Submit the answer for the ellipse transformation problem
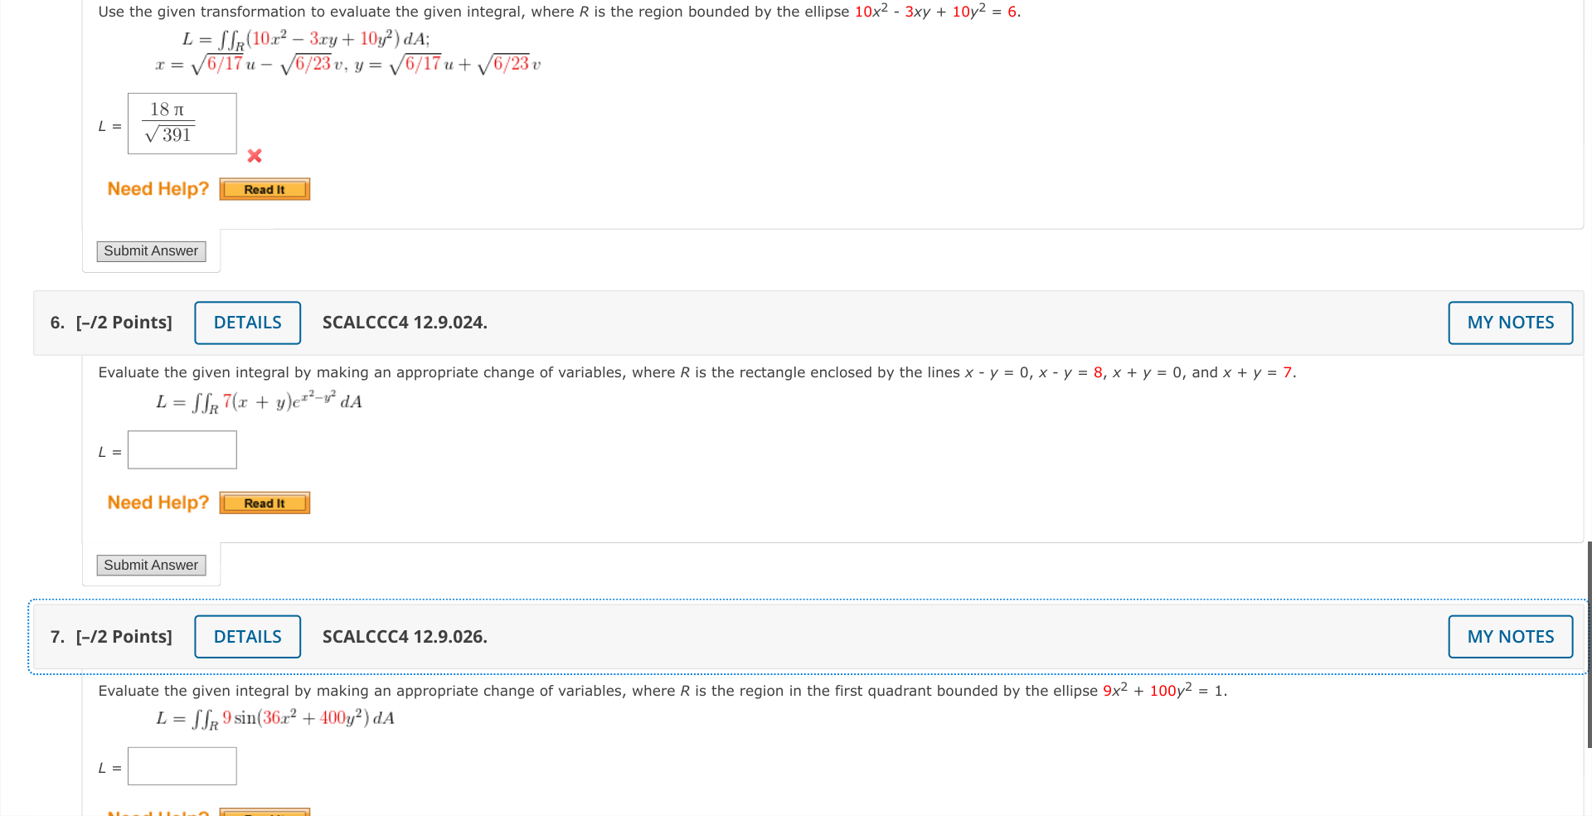This screenshot has width=1592, height=816. (x=150, y=250)
